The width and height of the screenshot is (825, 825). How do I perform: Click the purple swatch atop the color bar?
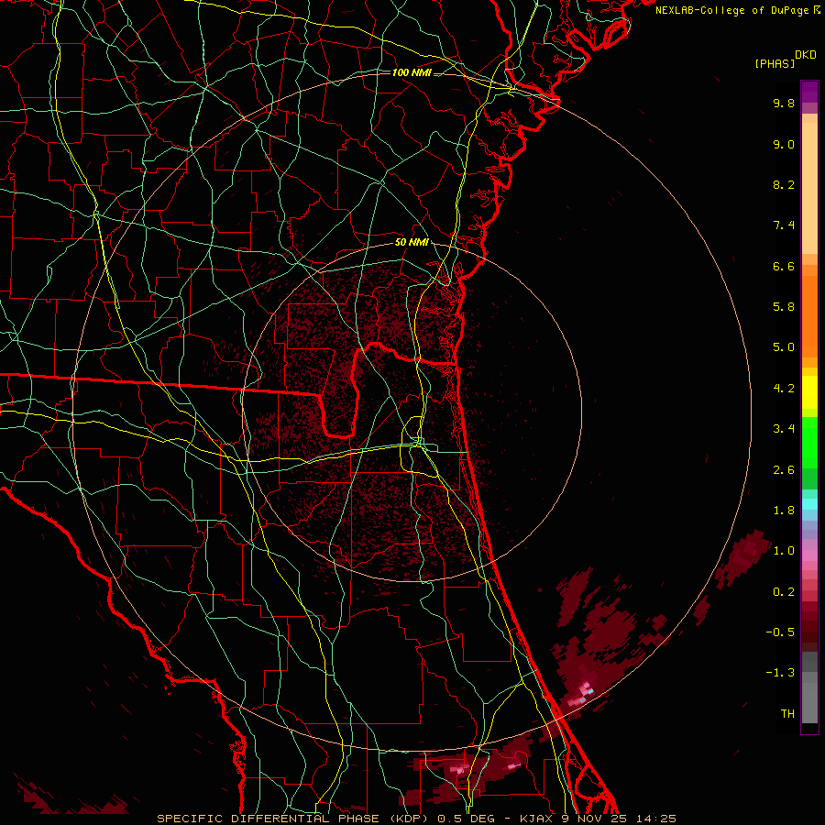pos(809,92)
